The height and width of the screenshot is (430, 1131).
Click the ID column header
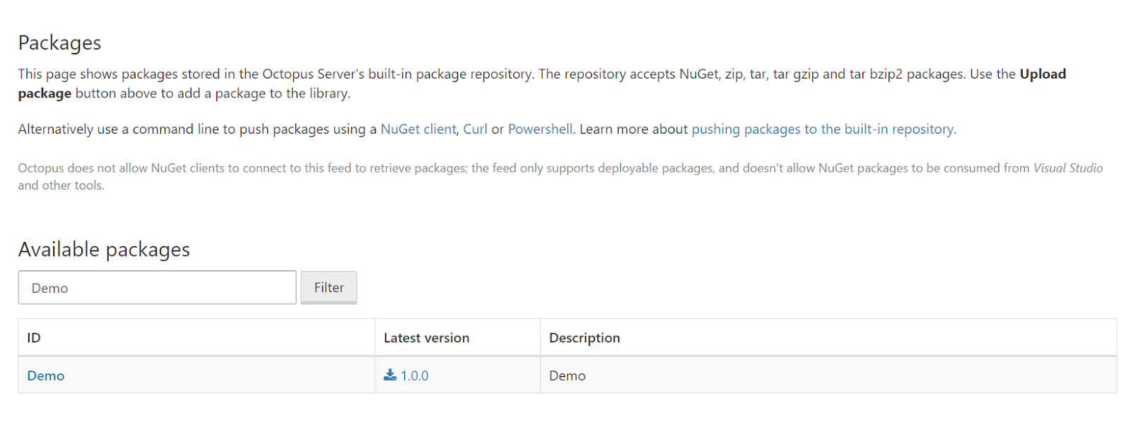tap(34, 338)
